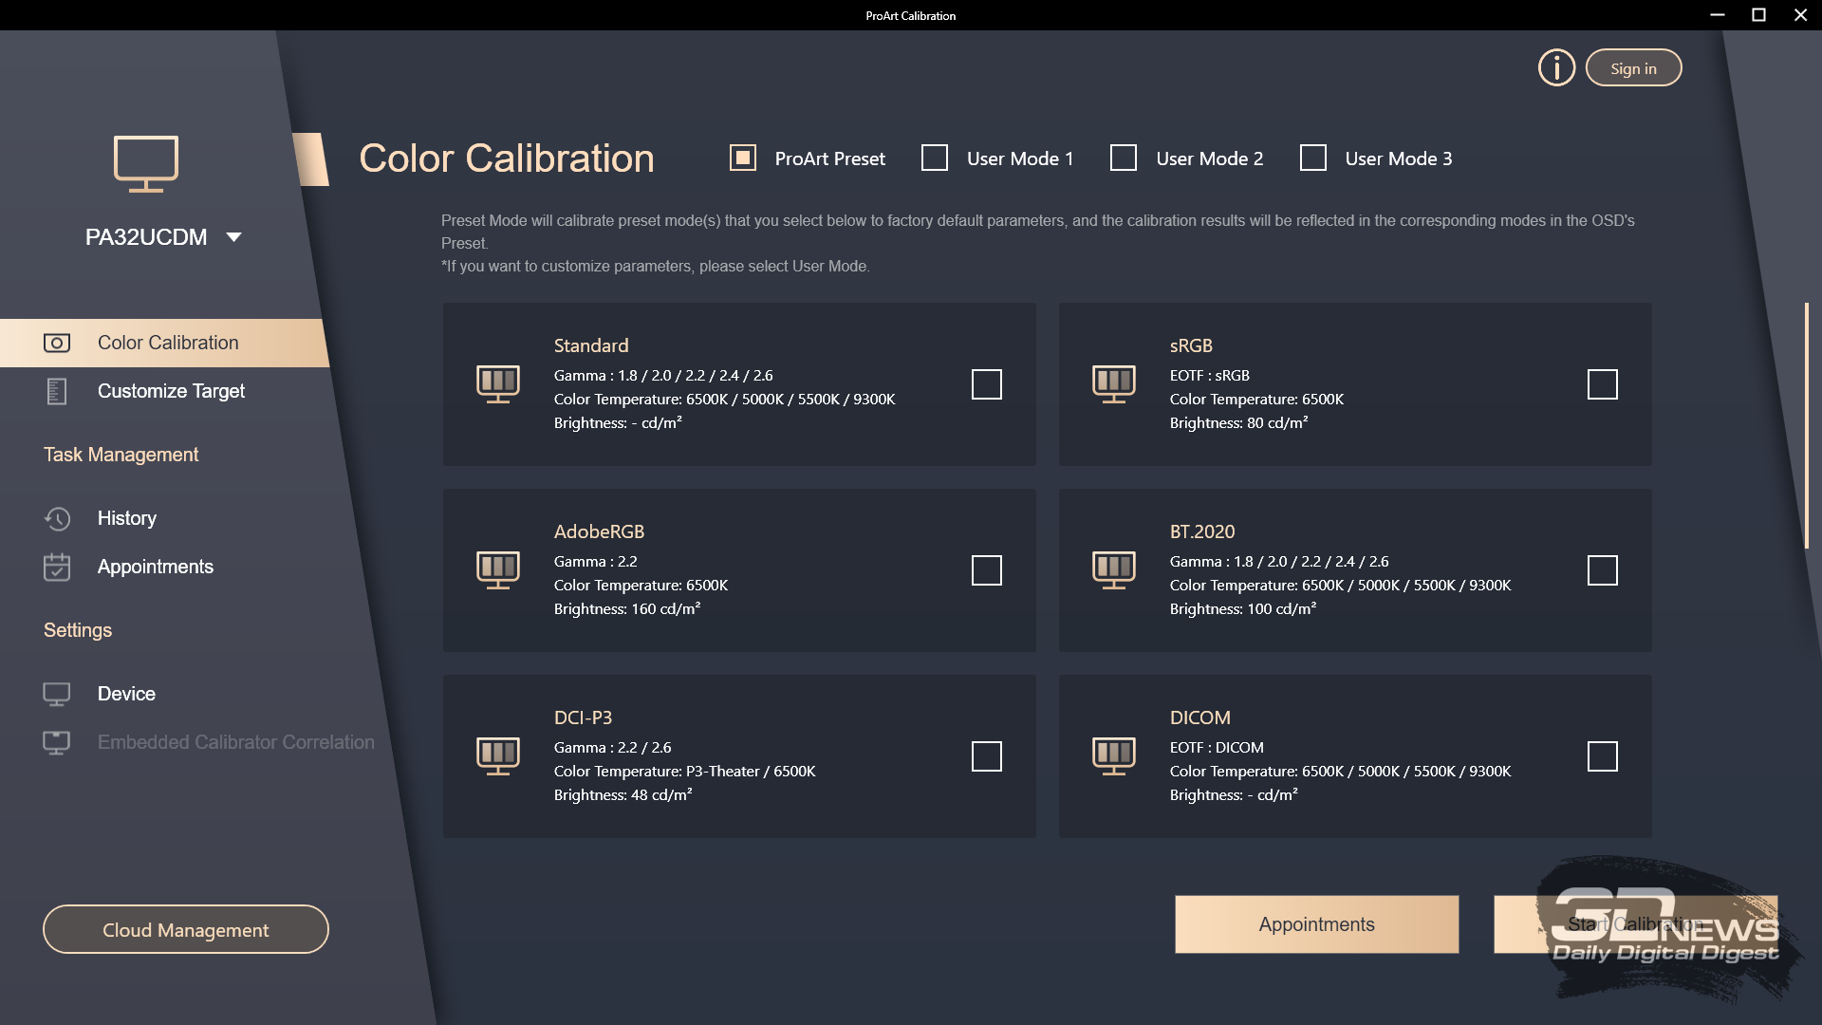The image size is (1822, 1025).
Task: Click the monitor icon in DCI-P3 card
Action: [498, 756]
